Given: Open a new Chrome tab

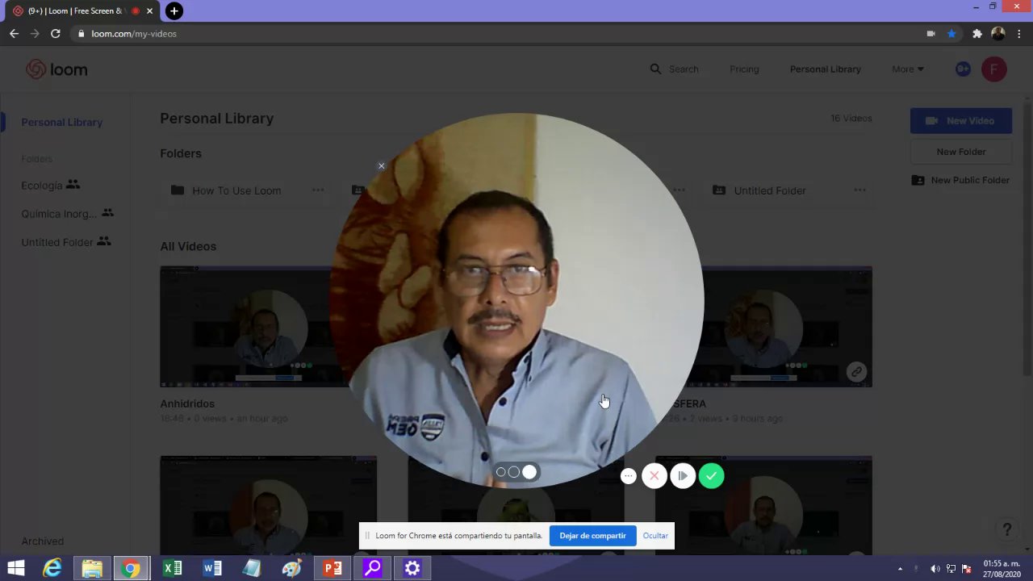Looking at the screenshot, I should (174, 11).
